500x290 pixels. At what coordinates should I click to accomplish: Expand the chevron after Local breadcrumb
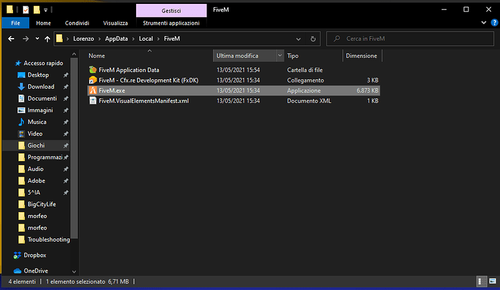(x=158, y=39)
